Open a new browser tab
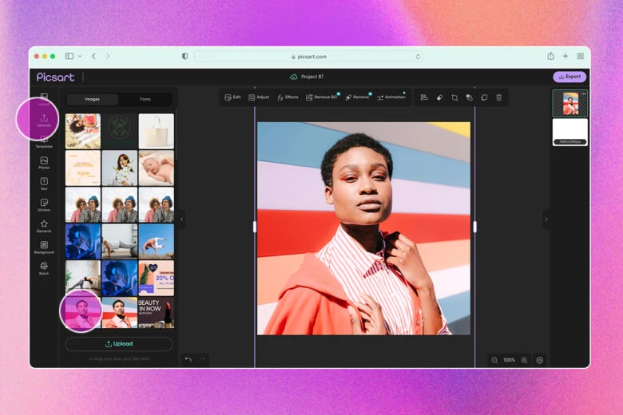 tap(565, 57)
